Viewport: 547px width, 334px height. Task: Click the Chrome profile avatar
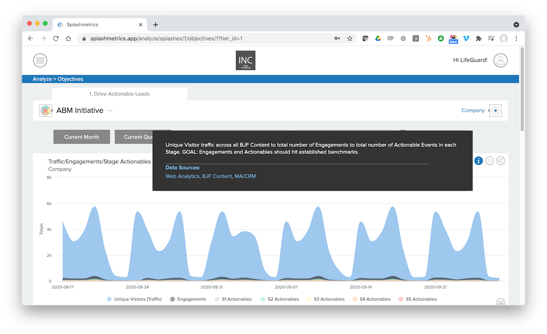click(504, 39)
